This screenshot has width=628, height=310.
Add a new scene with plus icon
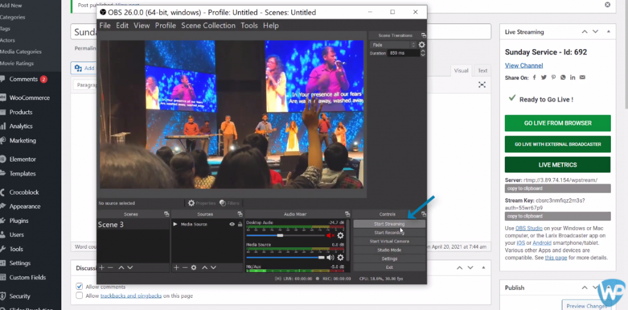pos(102,268)
